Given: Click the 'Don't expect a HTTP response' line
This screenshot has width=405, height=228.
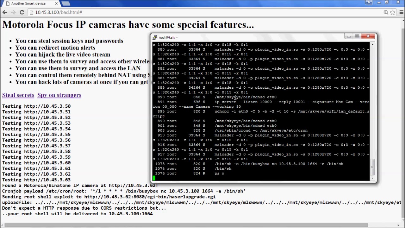Looking at the screenshot, I should (x=84, y=208).
